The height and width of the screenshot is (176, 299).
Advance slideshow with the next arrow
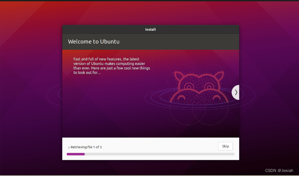(x=236, y=92)
